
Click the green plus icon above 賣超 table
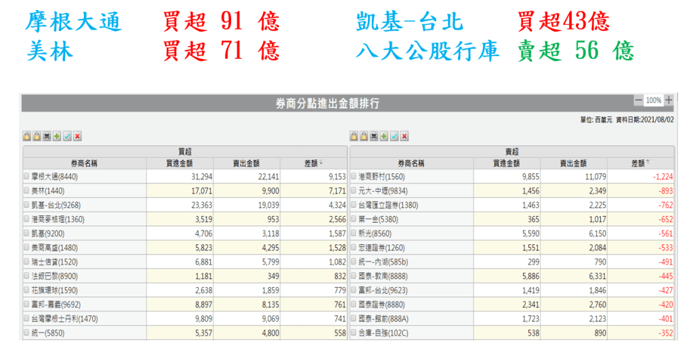(384, 137)
